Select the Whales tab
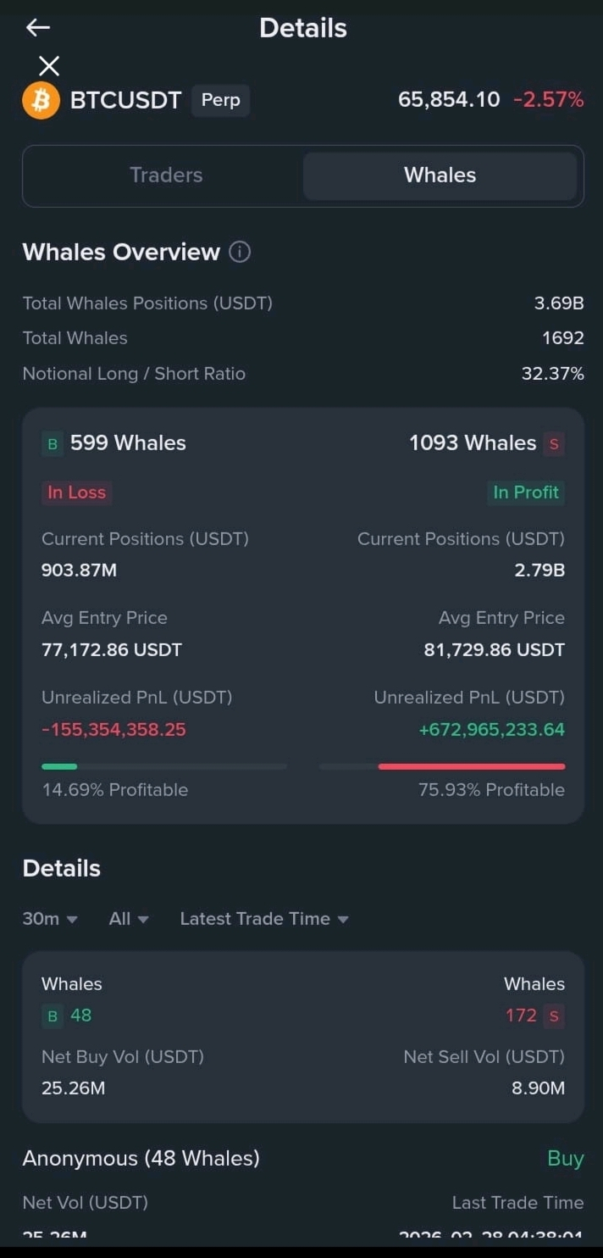Screen dimensions: 603x1258 pyautogui.click(x=440, y=175)
